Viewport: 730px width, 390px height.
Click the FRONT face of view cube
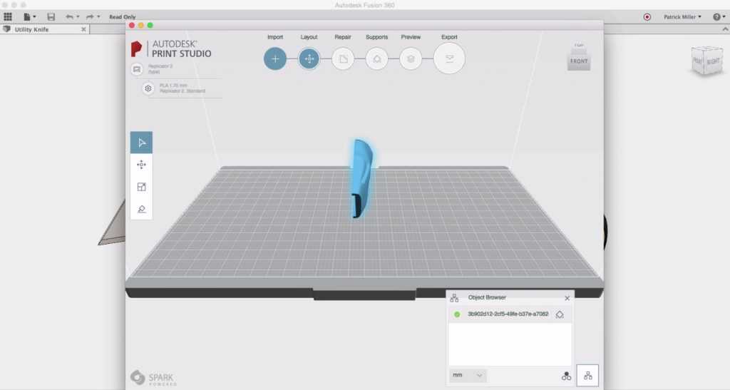pos(578,61)
